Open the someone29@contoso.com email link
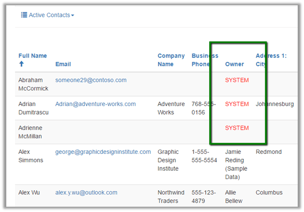This screenshot has height=212, width=304. (x=91, y=80)
